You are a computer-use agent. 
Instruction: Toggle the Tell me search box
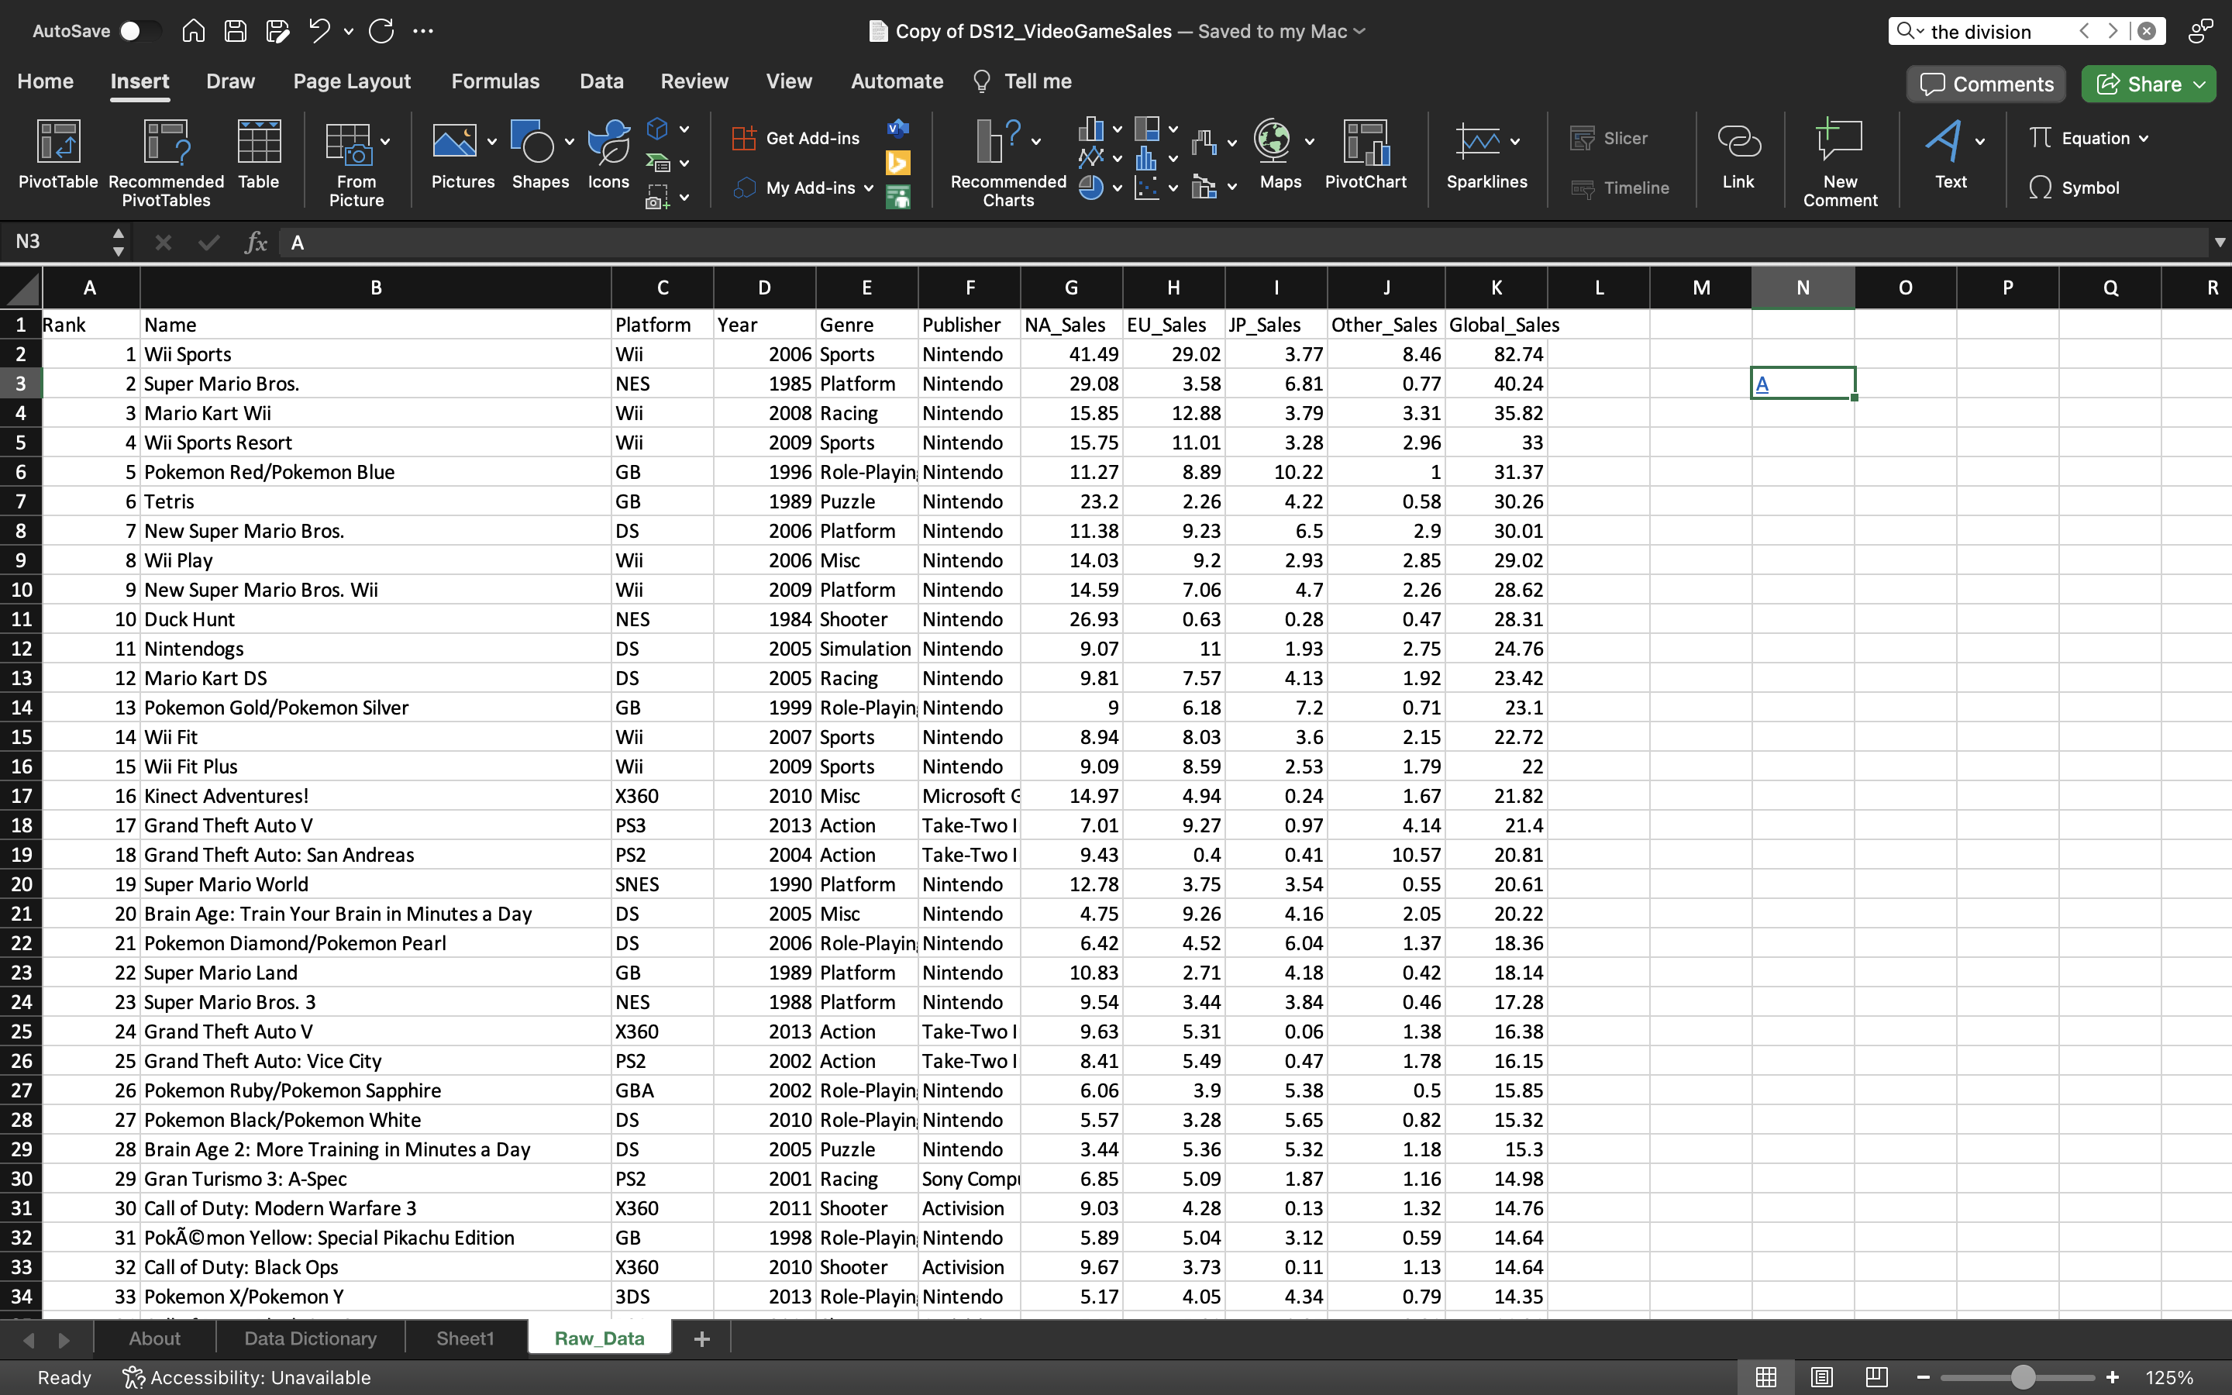click(x=1036, y=81)
